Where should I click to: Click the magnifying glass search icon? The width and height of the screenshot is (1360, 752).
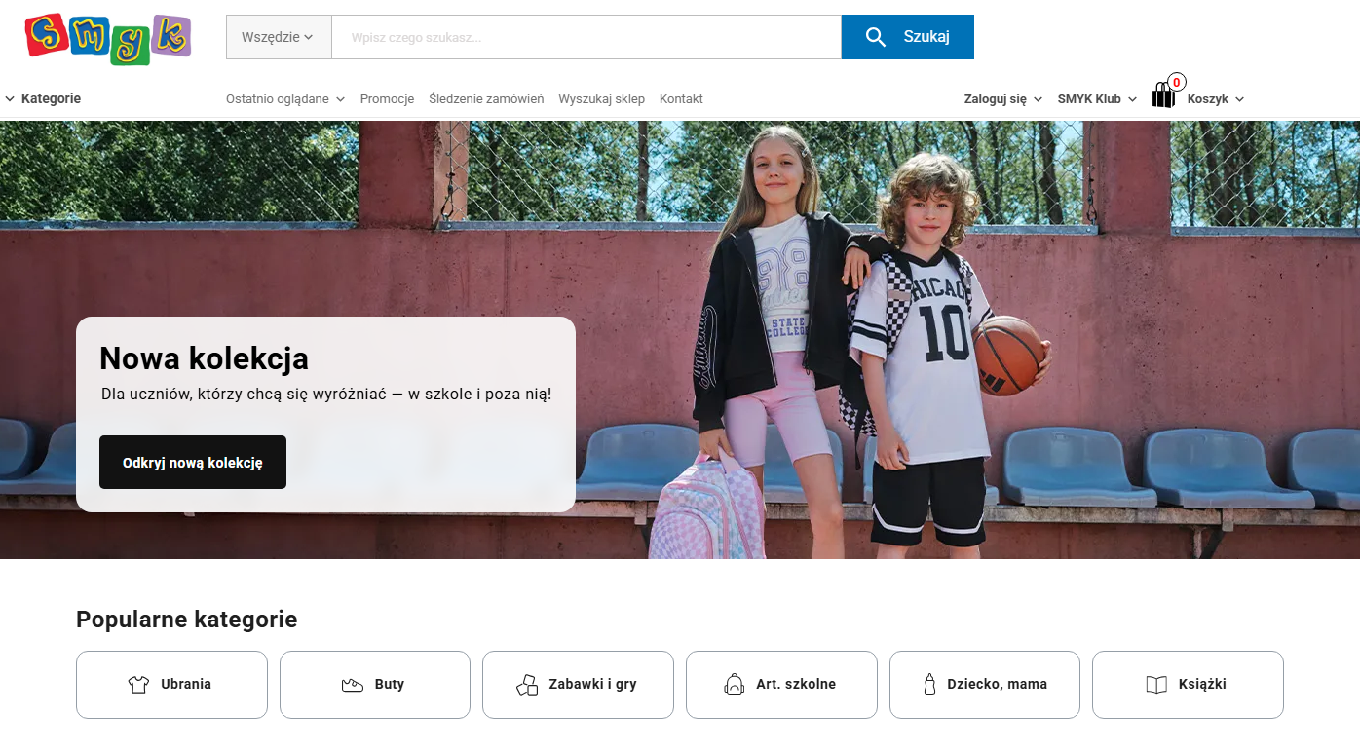pyautogui.click(x=875, y=37)
